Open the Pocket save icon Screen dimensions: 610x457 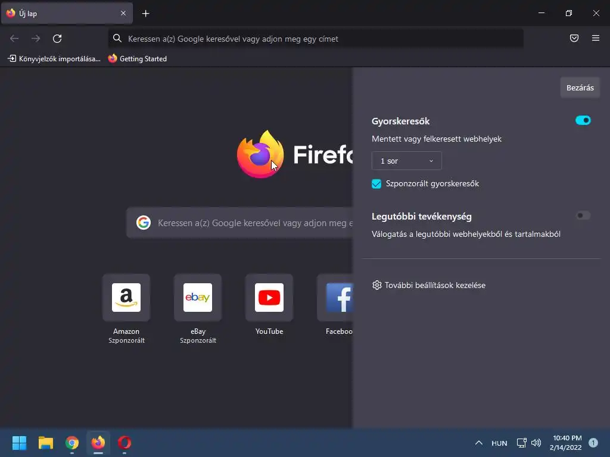[574, 38]
